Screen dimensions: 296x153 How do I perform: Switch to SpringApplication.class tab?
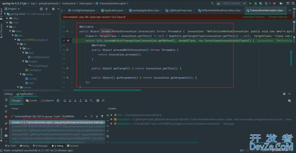pos(146,10)
